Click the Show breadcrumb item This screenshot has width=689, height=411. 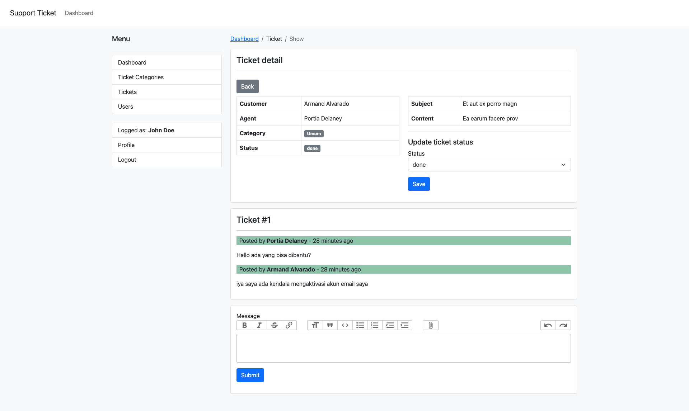click(x=296, y=39)
